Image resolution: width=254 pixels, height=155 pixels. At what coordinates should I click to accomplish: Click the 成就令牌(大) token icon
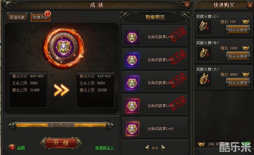(x=204, y=80)
